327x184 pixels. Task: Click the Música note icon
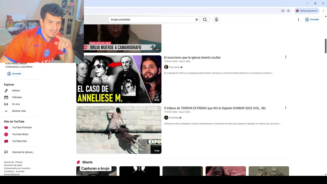(6, 90)
